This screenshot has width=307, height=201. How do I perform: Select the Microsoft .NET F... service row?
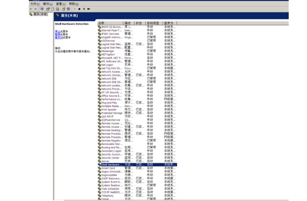click(x=137, y=58)
